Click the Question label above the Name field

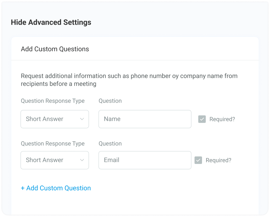coord(110,101)
